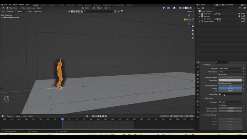The height and width of the screenshot is (139, 247).
Task: Click the Surface Emission slider
Action: point(230,108)
